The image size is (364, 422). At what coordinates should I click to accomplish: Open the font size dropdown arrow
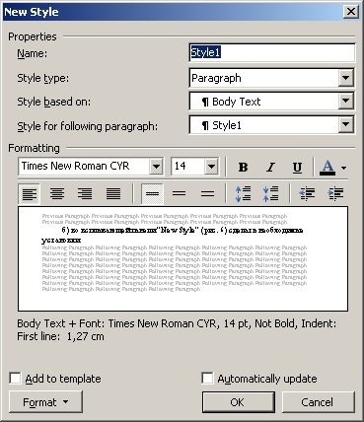[x=212, y=167]
